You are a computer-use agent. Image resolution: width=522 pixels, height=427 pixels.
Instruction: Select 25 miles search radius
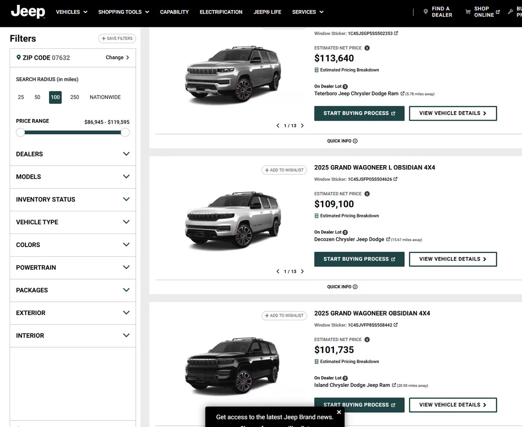click(21, 97)
